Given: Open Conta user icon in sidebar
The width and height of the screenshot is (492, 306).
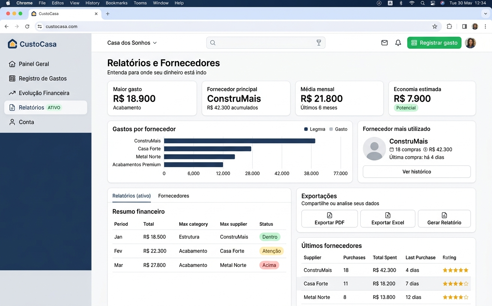Looking at the screenshot, I should click(12, 122).
